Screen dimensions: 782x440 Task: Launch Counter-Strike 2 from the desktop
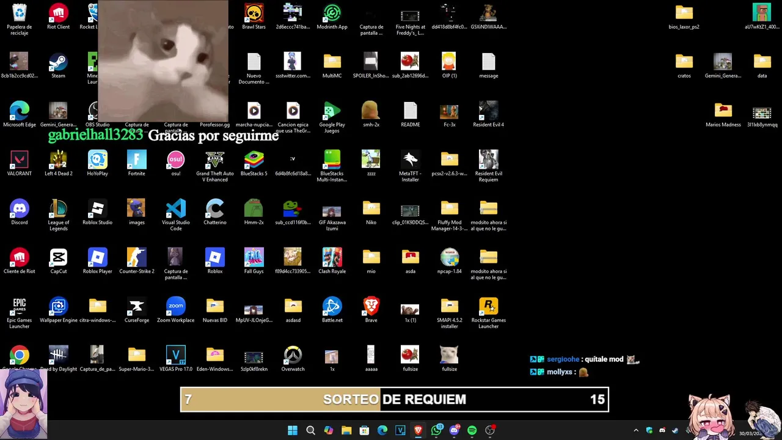[137, 261]
